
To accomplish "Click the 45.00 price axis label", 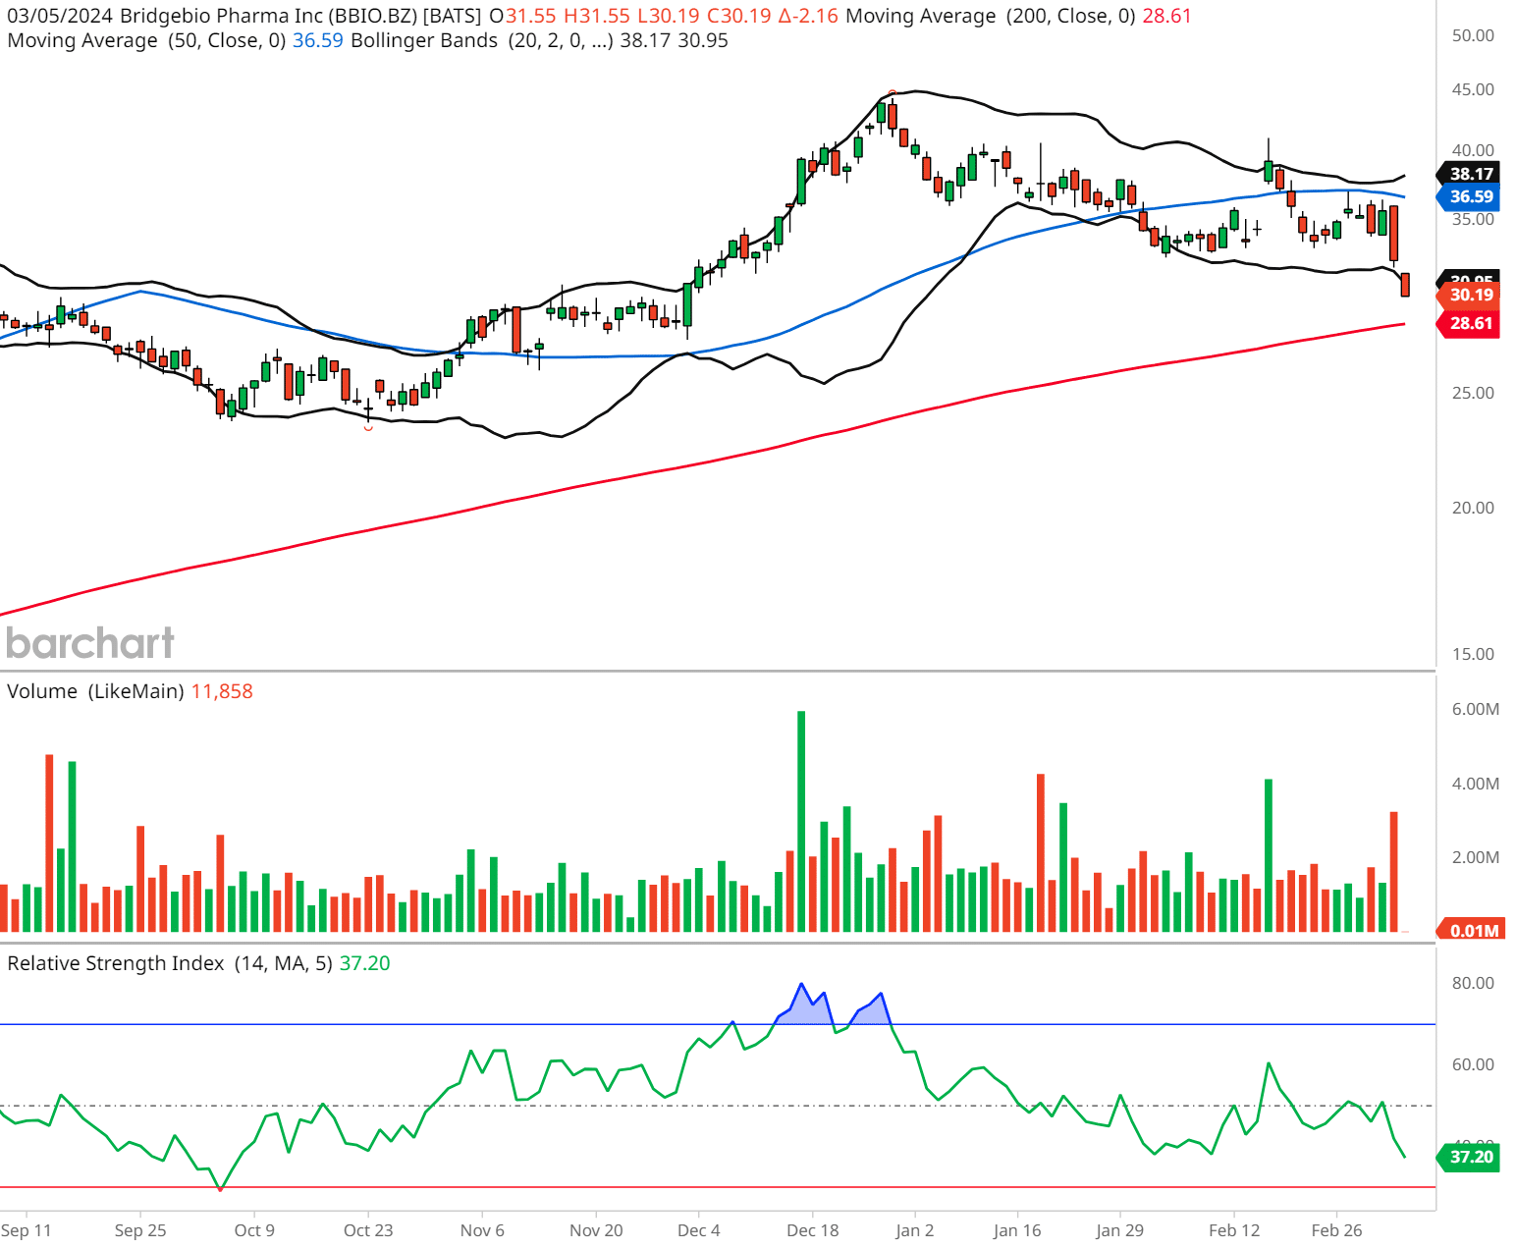I will (1473, 89).
